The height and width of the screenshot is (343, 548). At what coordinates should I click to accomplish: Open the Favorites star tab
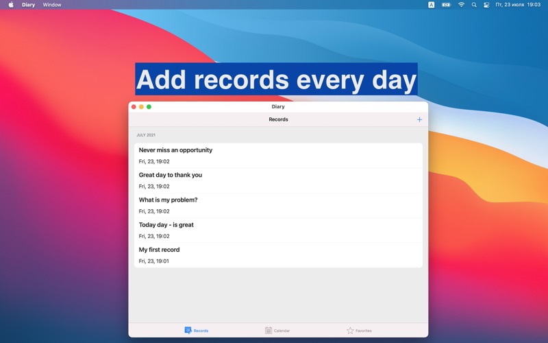(359, 331)
